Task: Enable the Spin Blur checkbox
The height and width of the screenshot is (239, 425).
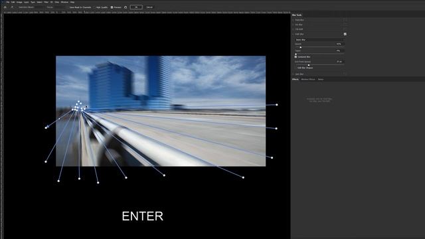Action: coord(345,74)
